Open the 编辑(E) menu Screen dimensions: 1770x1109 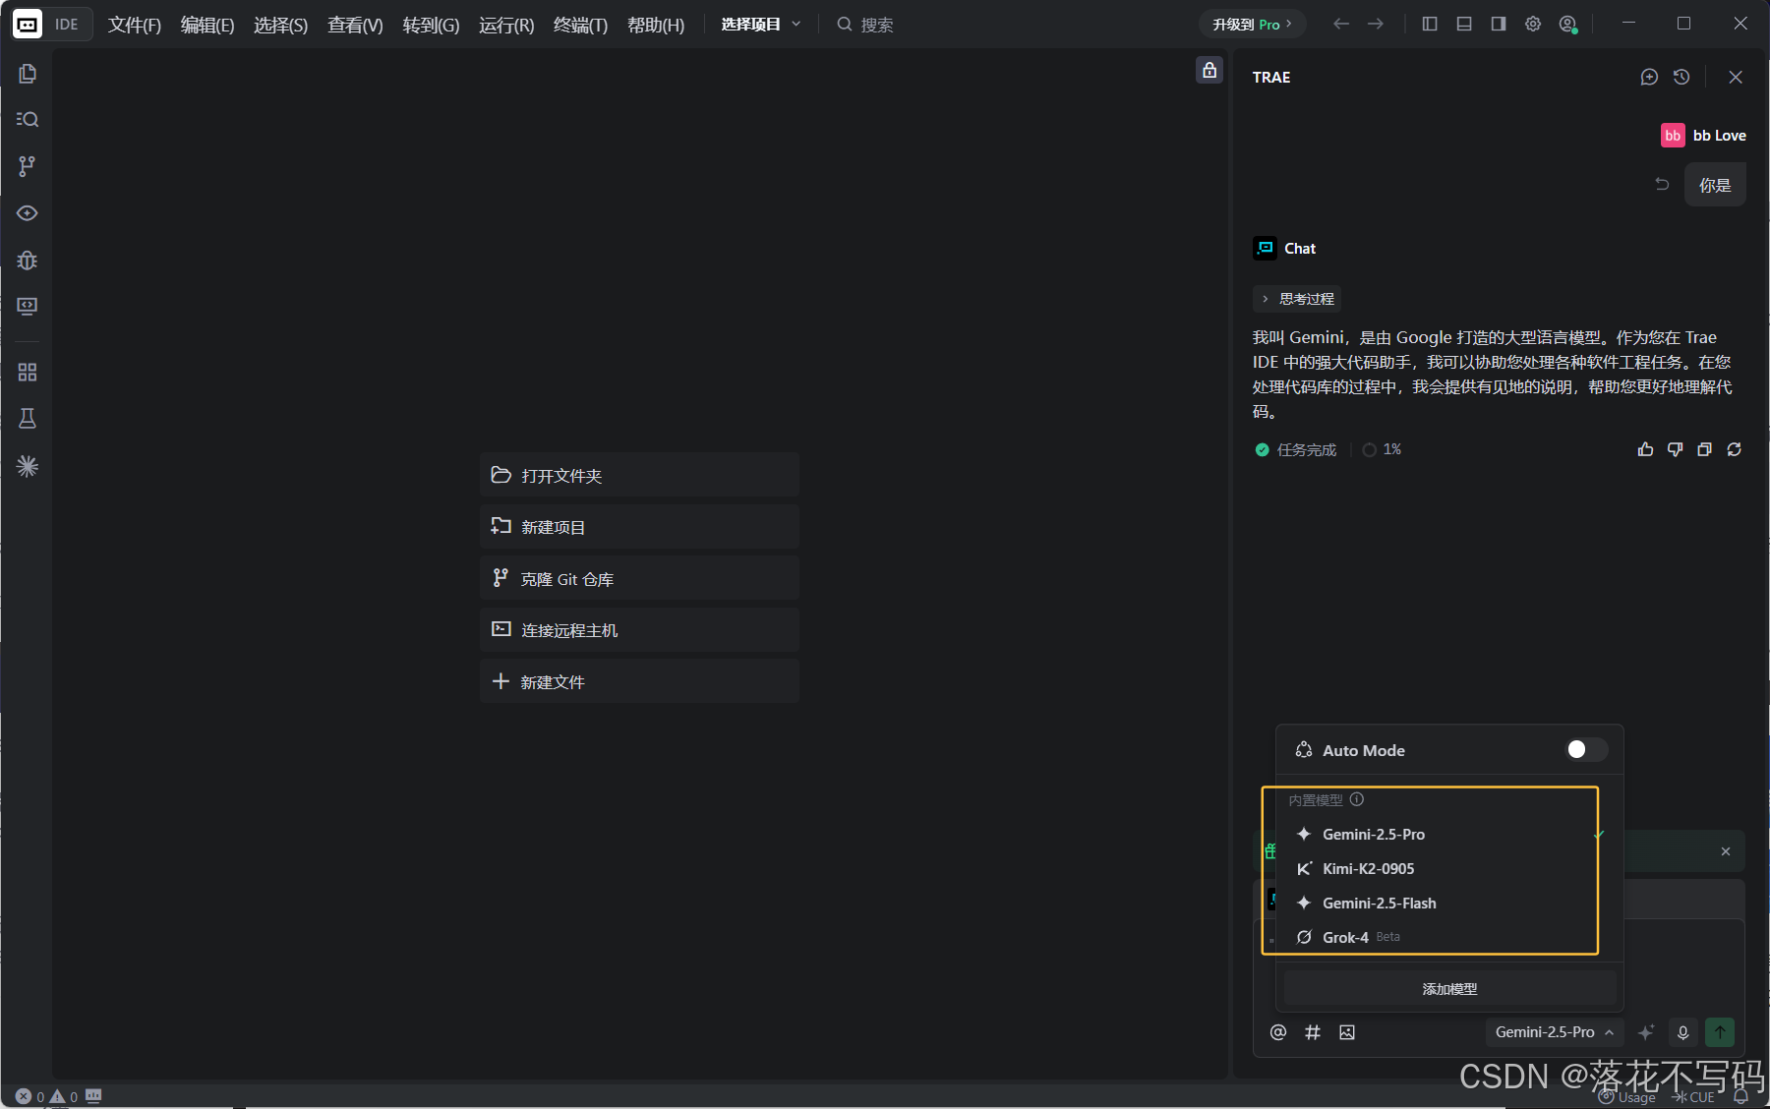pyautogui.click(x=207, y=25)
